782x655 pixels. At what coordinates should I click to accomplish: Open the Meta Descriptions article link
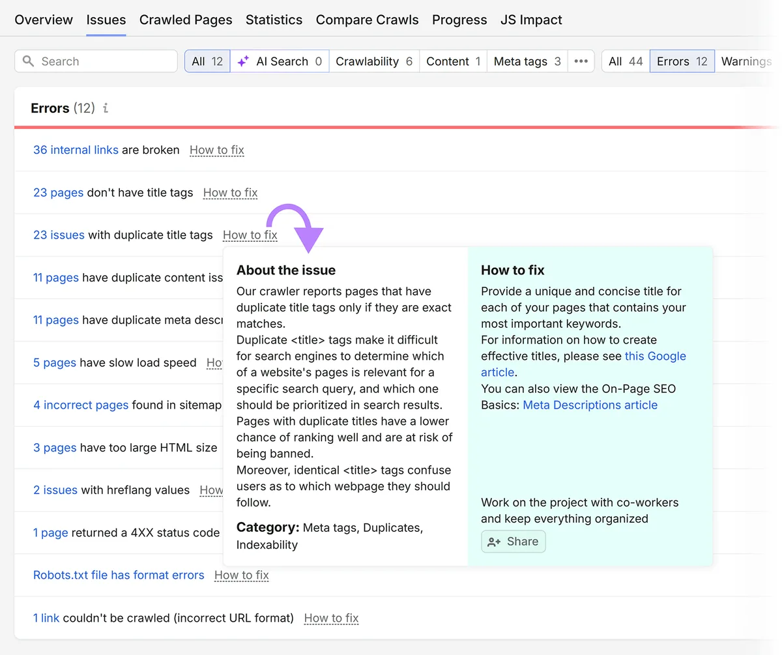tap(590, 405)
